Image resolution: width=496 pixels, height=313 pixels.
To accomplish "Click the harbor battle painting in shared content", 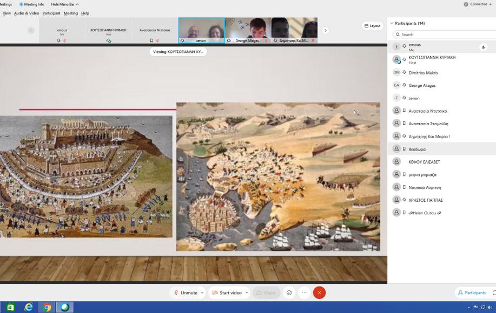I will [x=279, y=176].
